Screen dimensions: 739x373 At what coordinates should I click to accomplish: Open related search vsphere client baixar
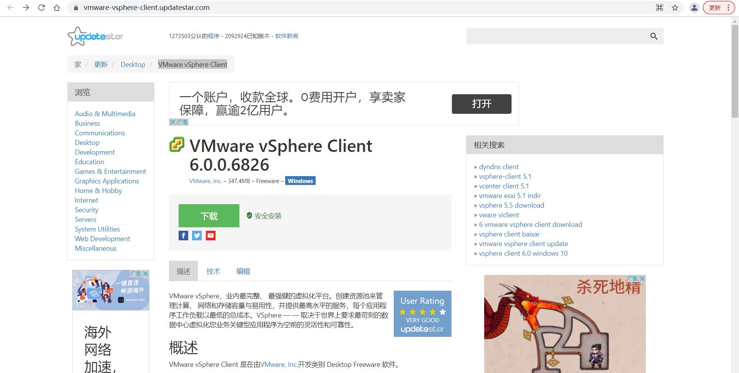pos(509,234)
